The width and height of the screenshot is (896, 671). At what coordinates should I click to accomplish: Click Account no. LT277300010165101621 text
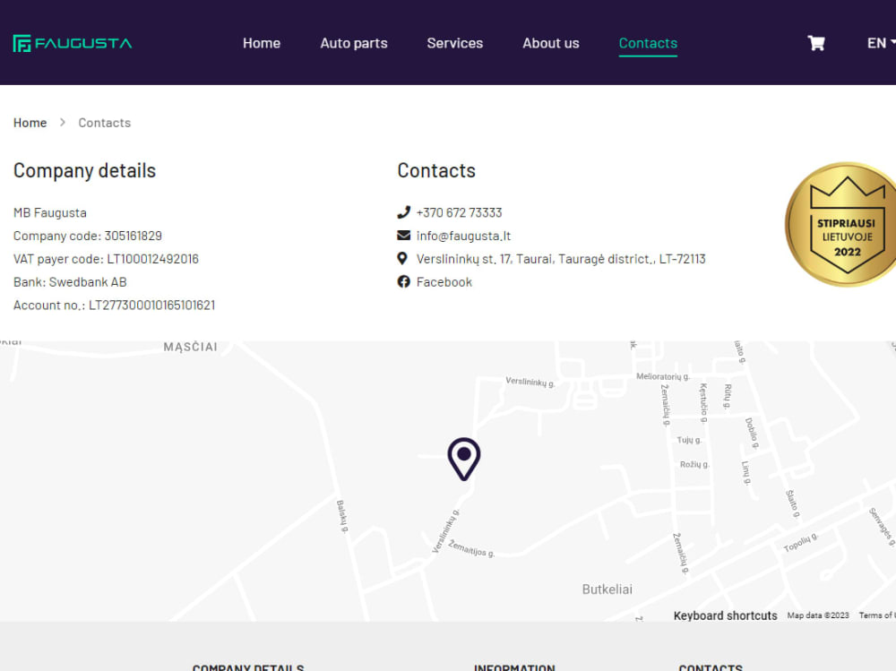click(115, 305)
